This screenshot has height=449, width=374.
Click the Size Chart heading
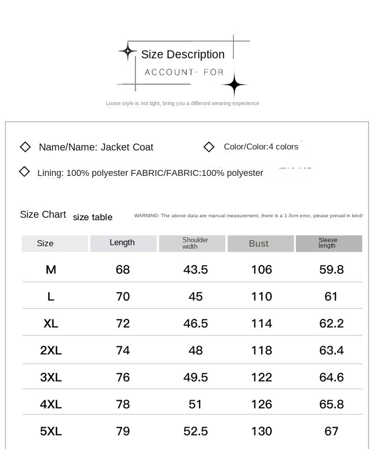[x=43, y=214]
